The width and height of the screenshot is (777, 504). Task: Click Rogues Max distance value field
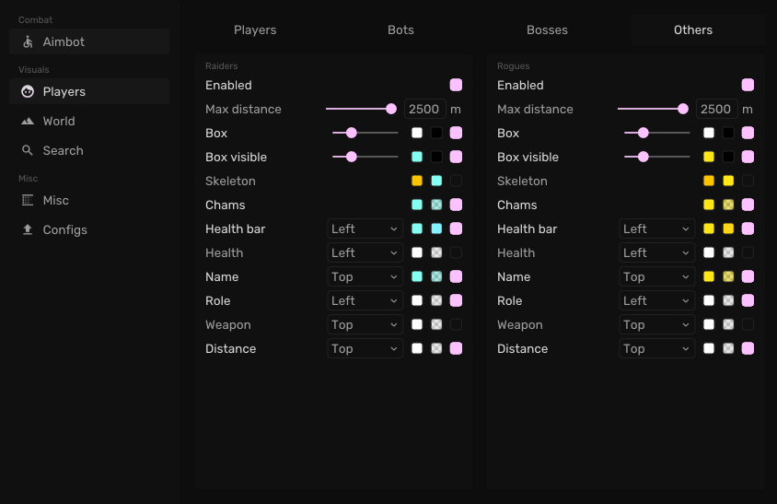pyautogui.click(x=715, y=109)
